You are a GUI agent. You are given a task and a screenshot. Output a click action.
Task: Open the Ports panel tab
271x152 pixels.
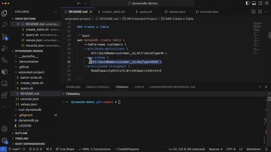(139, 87)
